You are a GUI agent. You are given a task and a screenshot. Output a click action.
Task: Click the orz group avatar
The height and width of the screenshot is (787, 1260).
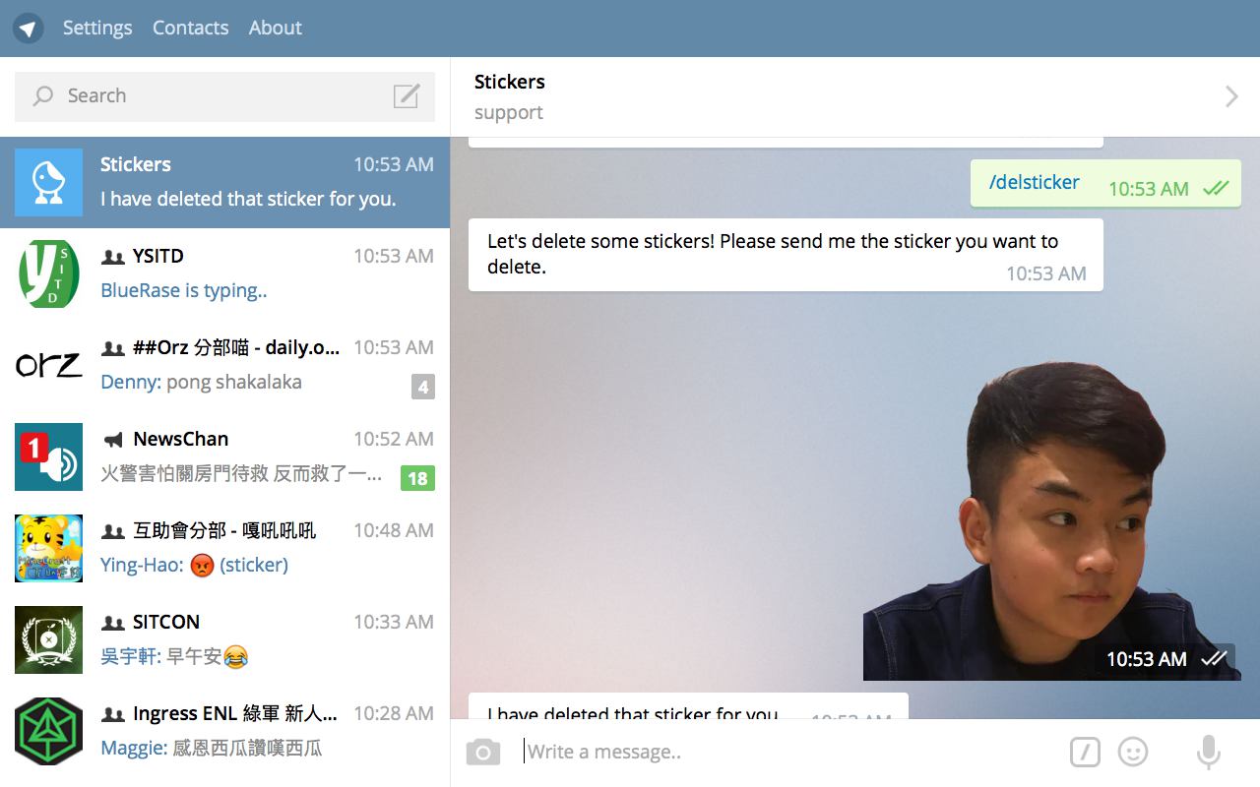[49, 365]
